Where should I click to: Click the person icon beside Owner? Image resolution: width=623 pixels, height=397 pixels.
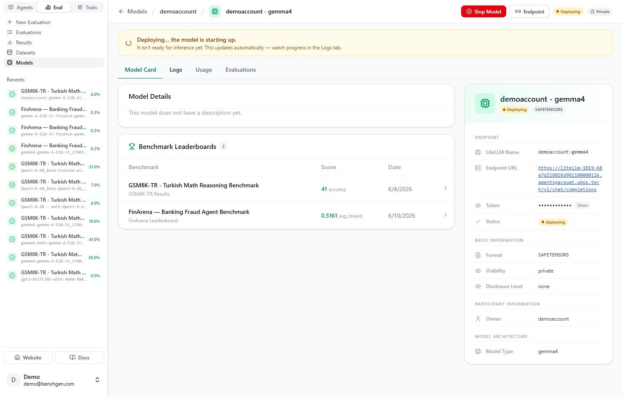[x=478, y=319]
